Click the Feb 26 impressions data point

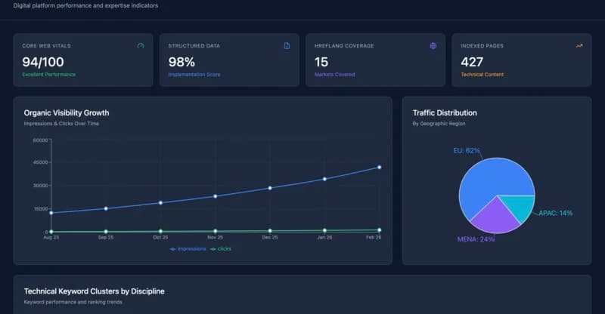379,167
